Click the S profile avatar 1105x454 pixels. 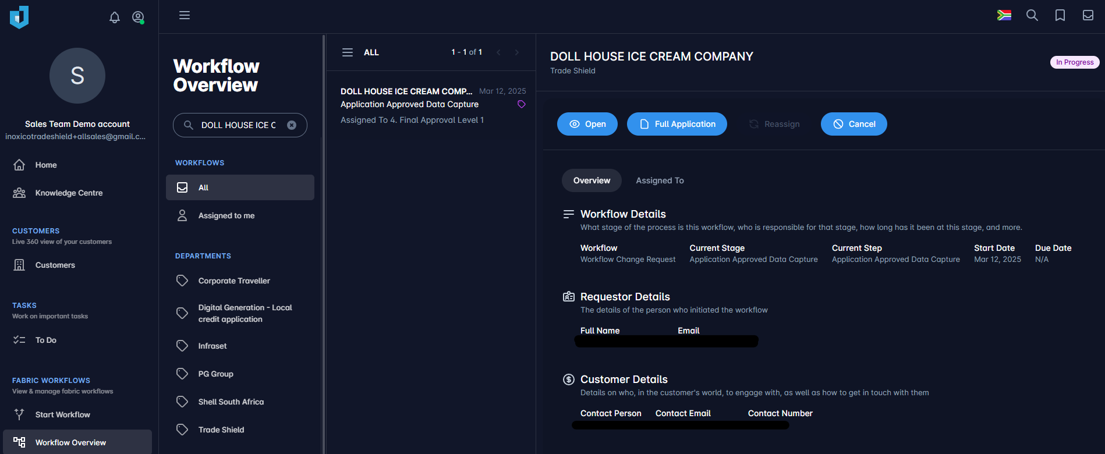(77, 76)
